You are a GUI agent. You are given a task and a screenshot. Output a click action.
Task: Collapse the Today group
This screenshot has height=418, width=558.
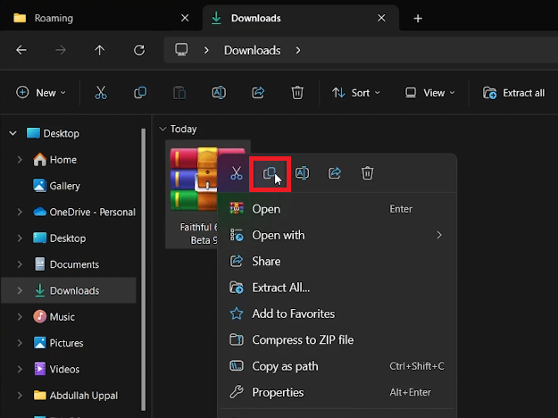click(162, 129)
